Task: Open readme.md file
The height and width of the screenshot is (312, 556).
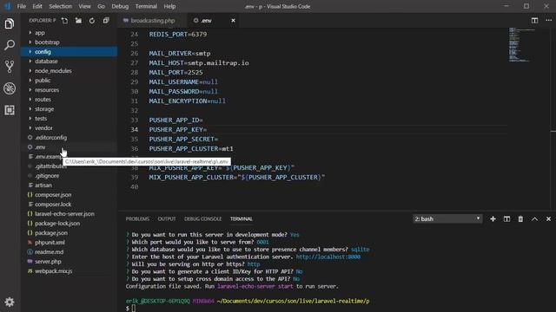Action: 69,252
